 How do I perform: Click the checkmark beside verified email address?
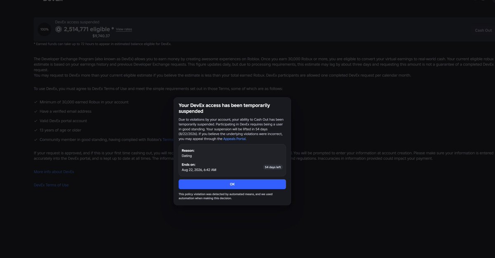coord(36,111)
